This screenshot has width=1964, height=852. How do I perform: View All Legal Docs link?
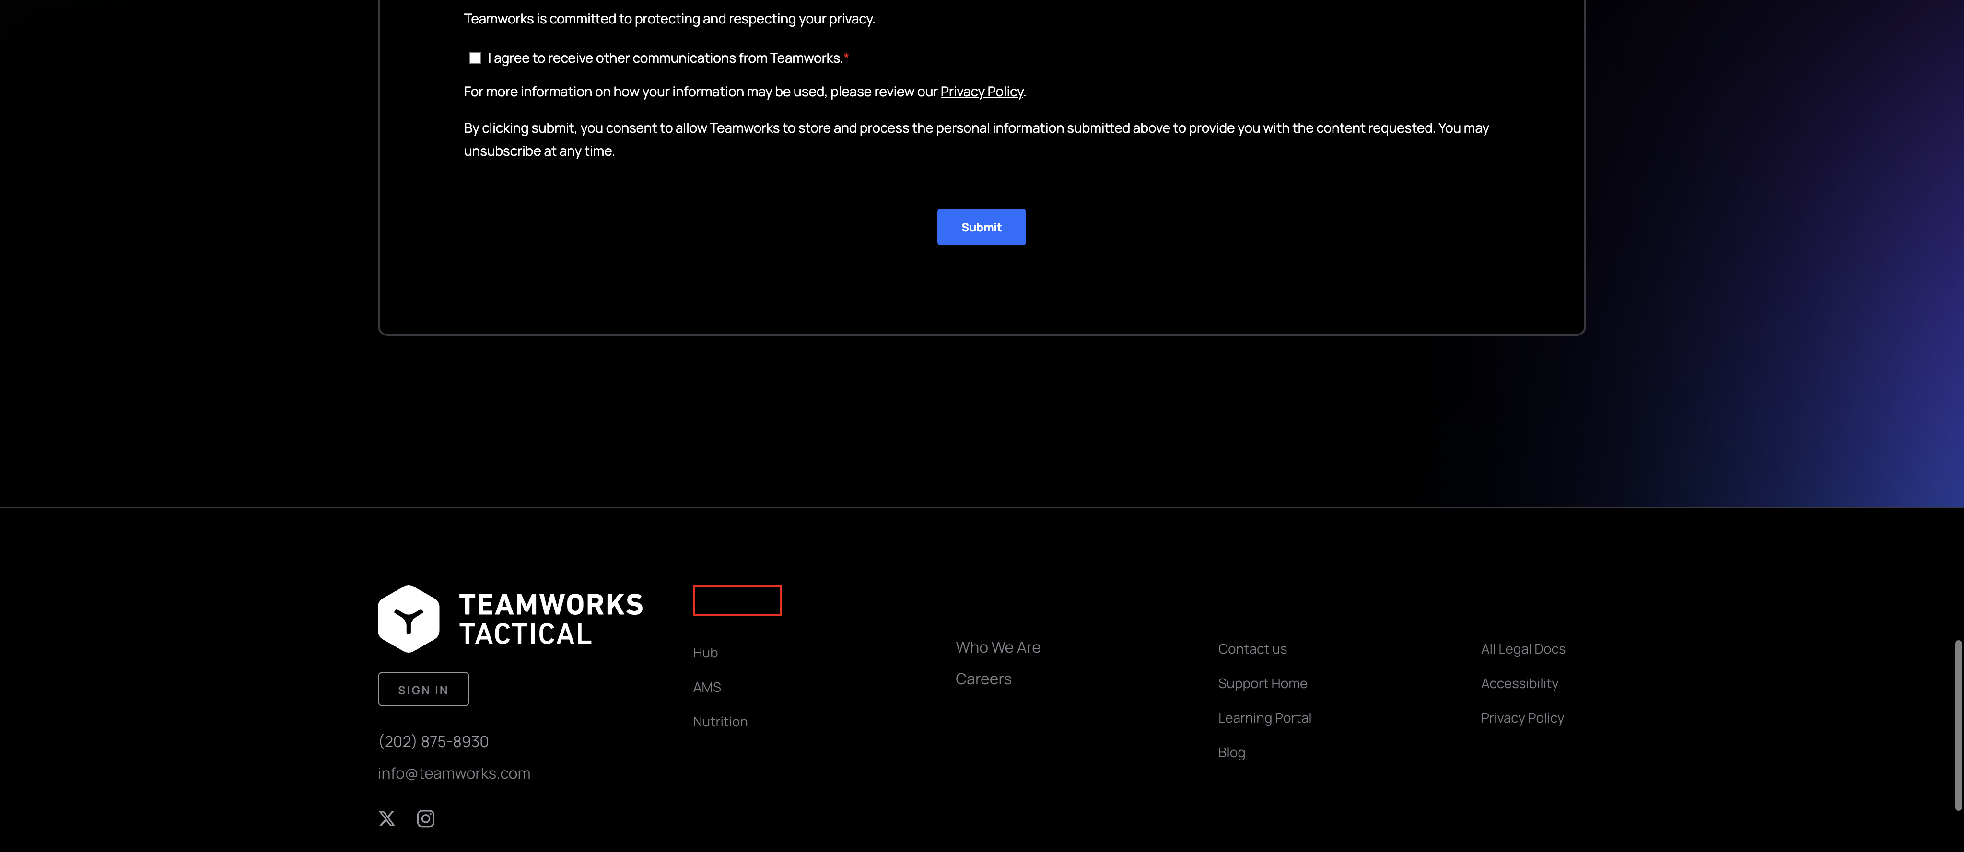pyautogui.click(x=1522, y=648)
